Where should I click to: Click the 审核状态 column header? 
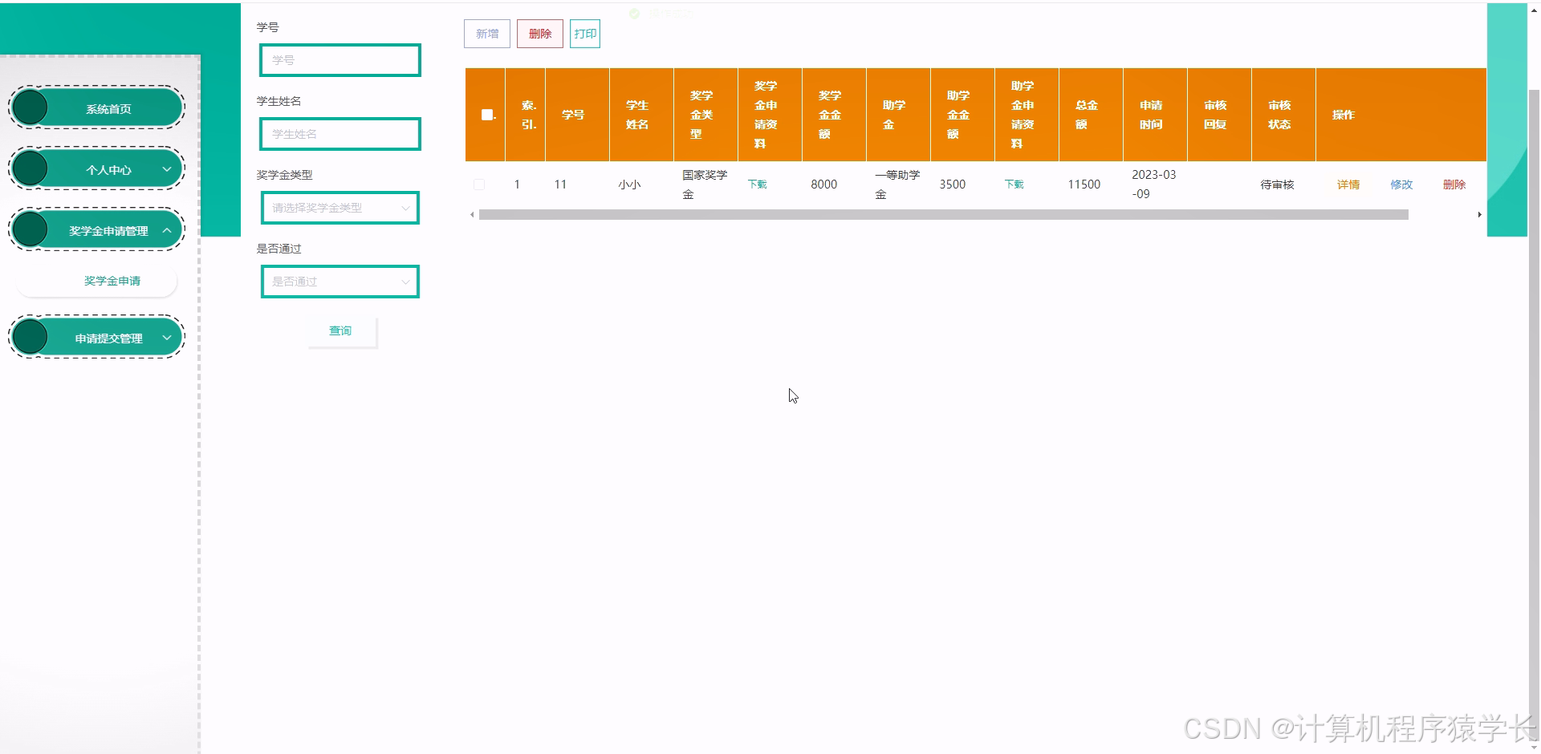tap(1283, 115)
